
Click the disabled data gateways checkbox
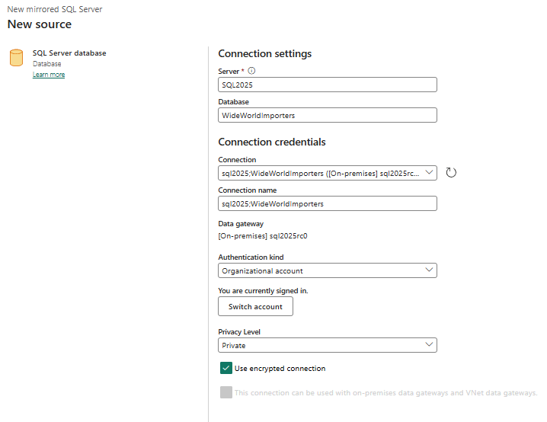pos(226,393)
